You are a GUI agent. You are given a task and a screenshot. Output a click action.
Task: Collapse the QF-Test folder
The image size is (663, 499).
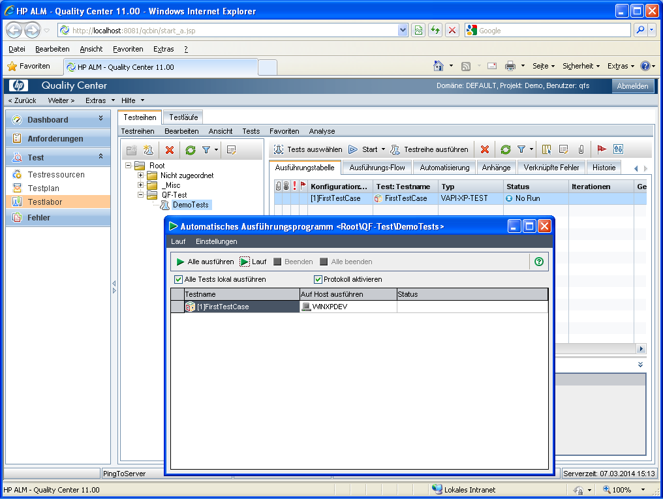[x=141, y=195]
